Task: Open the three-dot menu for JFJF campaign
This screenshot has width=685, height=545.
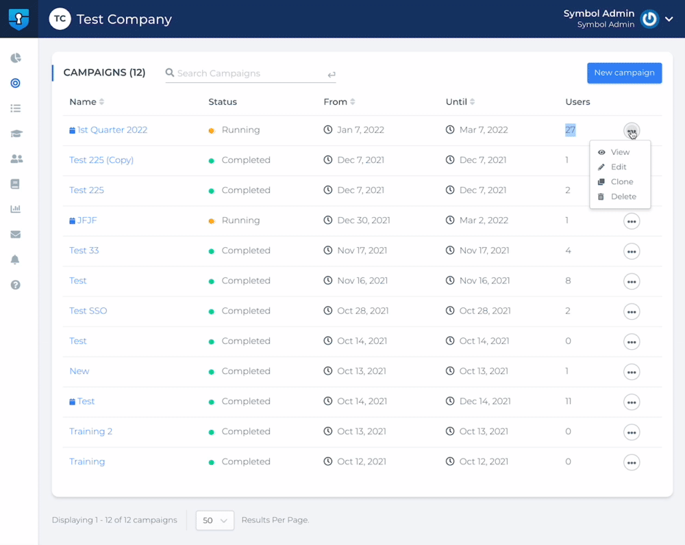Action: pos(632,221)
